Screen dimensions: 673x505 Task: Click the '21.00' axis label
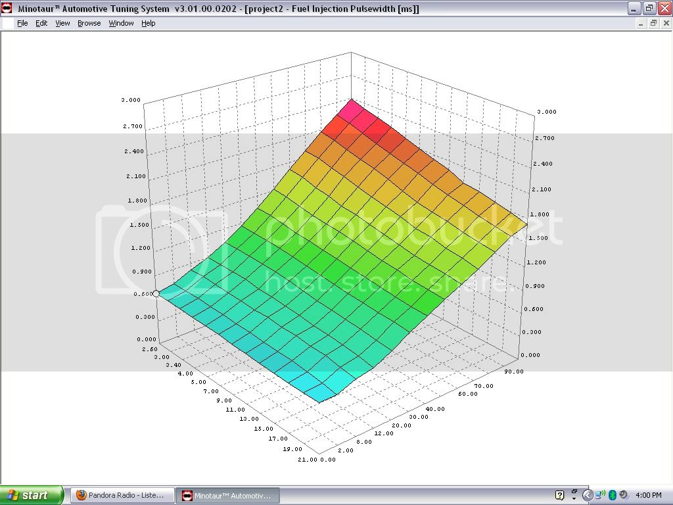pyautogui.click(x=308, y=460)
